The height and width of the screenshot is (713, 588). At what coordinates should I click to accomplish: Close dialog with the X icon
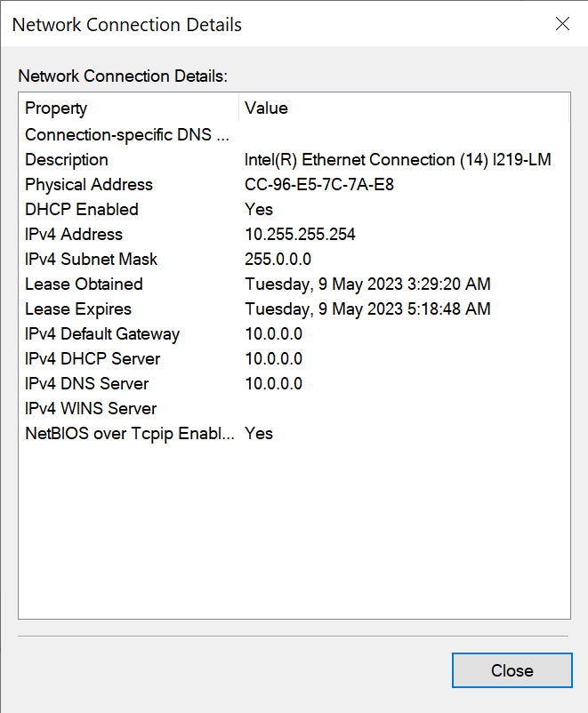[562, 24]
